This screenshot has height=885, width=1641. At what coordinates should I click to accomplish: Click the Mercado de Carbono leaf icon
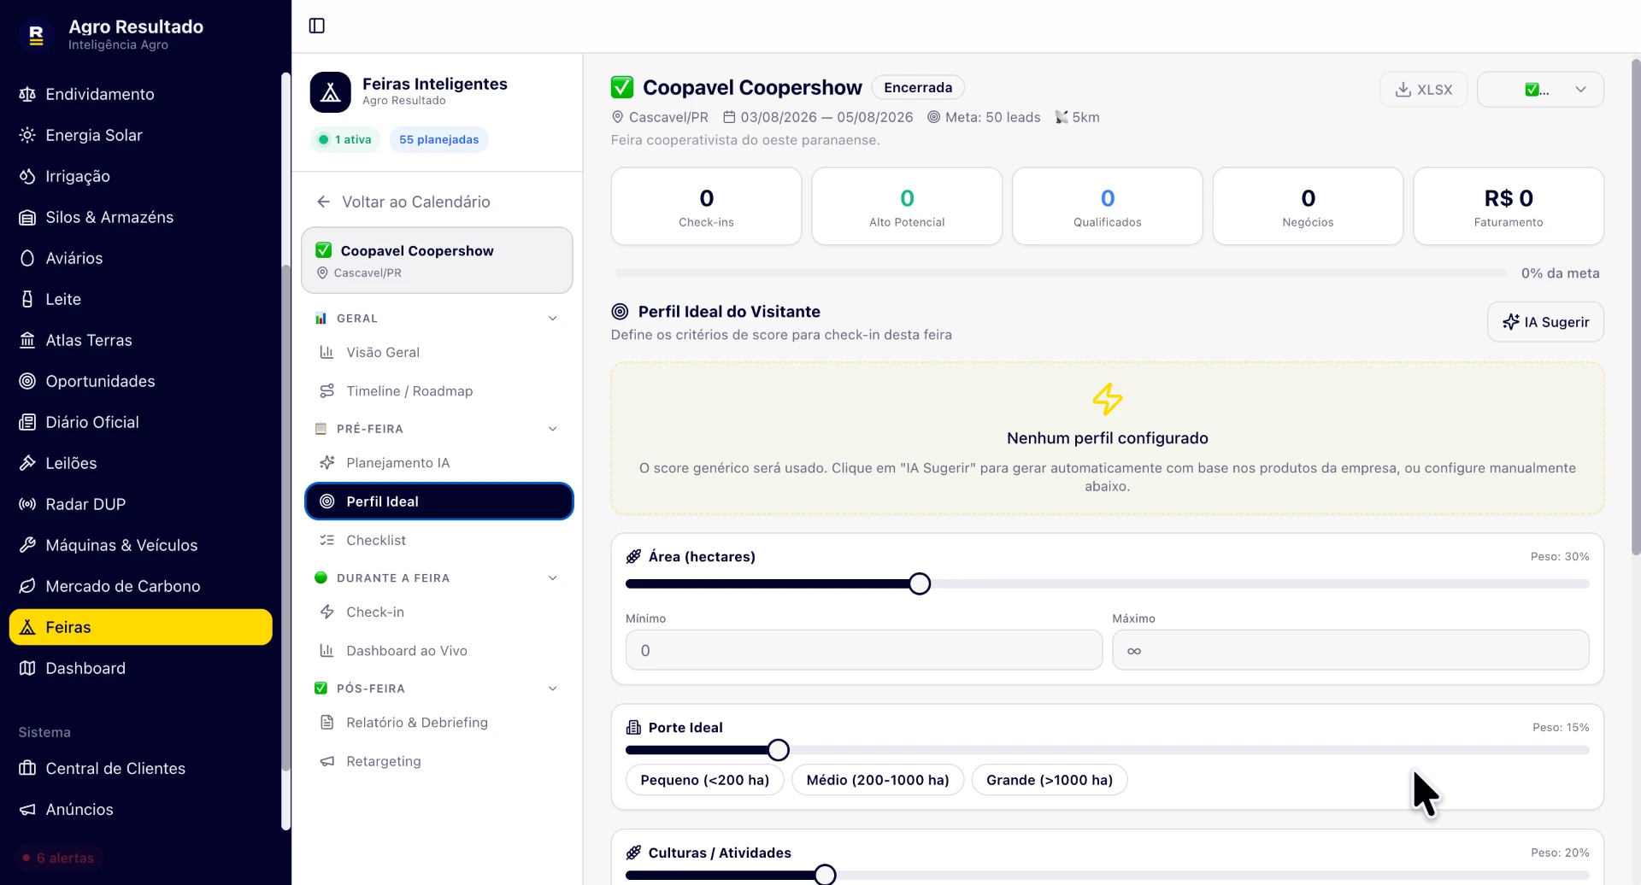[27, 586]
